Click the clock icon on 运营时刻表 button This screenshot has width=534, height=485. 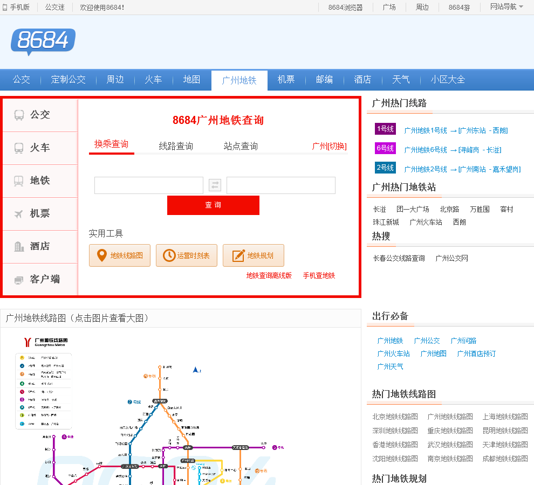point(169,255)
